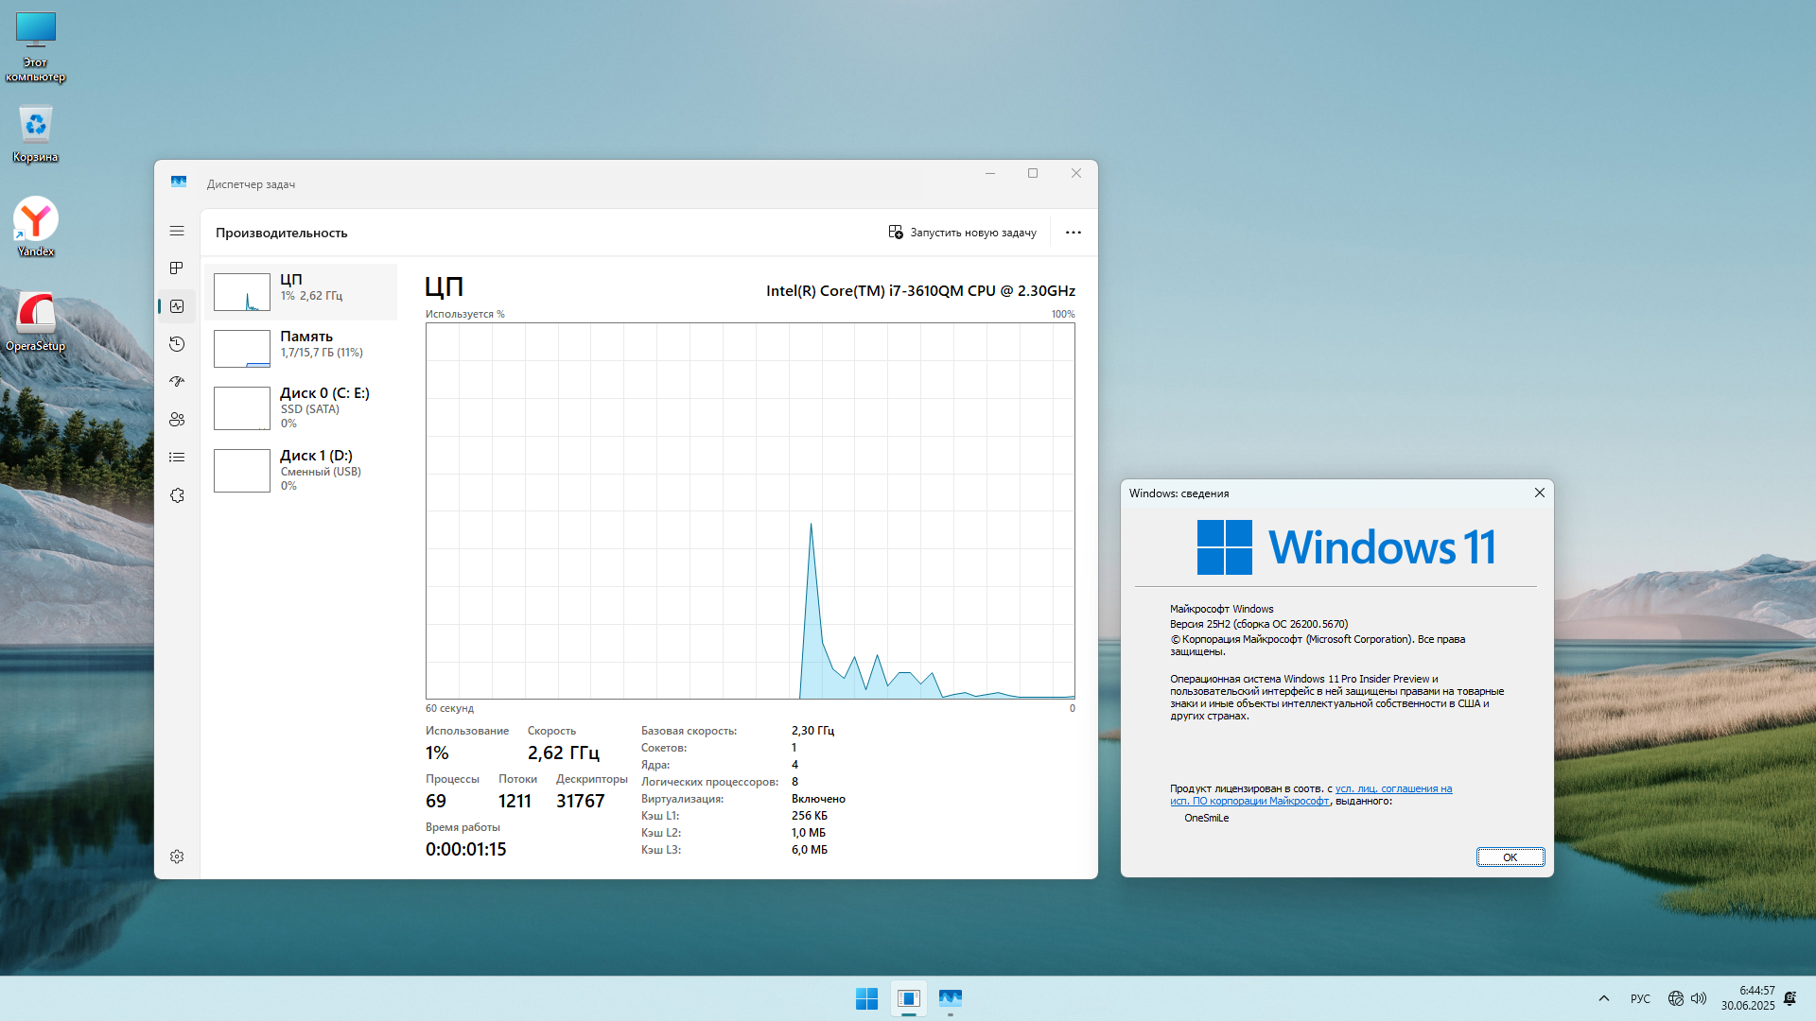Select Диск 0 (C: E:) item
Screen dimensions: 1816x1021
301,407
